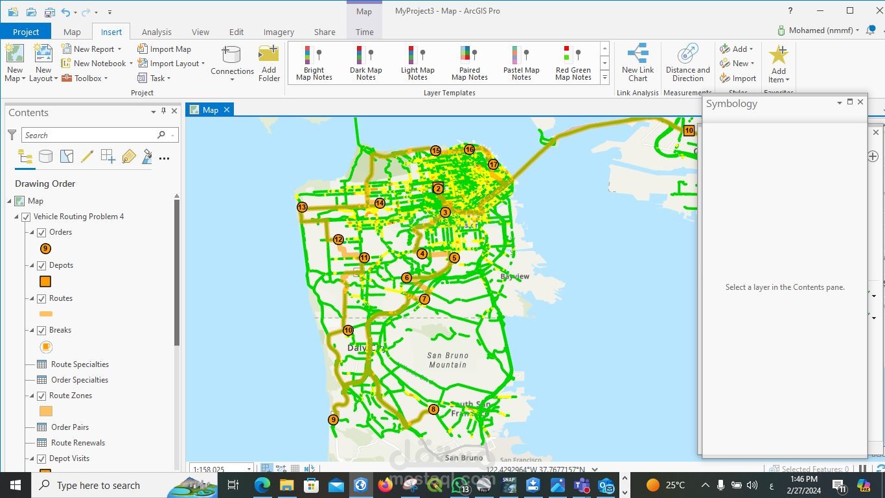
Task: Switch to the Imagery ribbon tab
Action: click(x=279, y=32)
